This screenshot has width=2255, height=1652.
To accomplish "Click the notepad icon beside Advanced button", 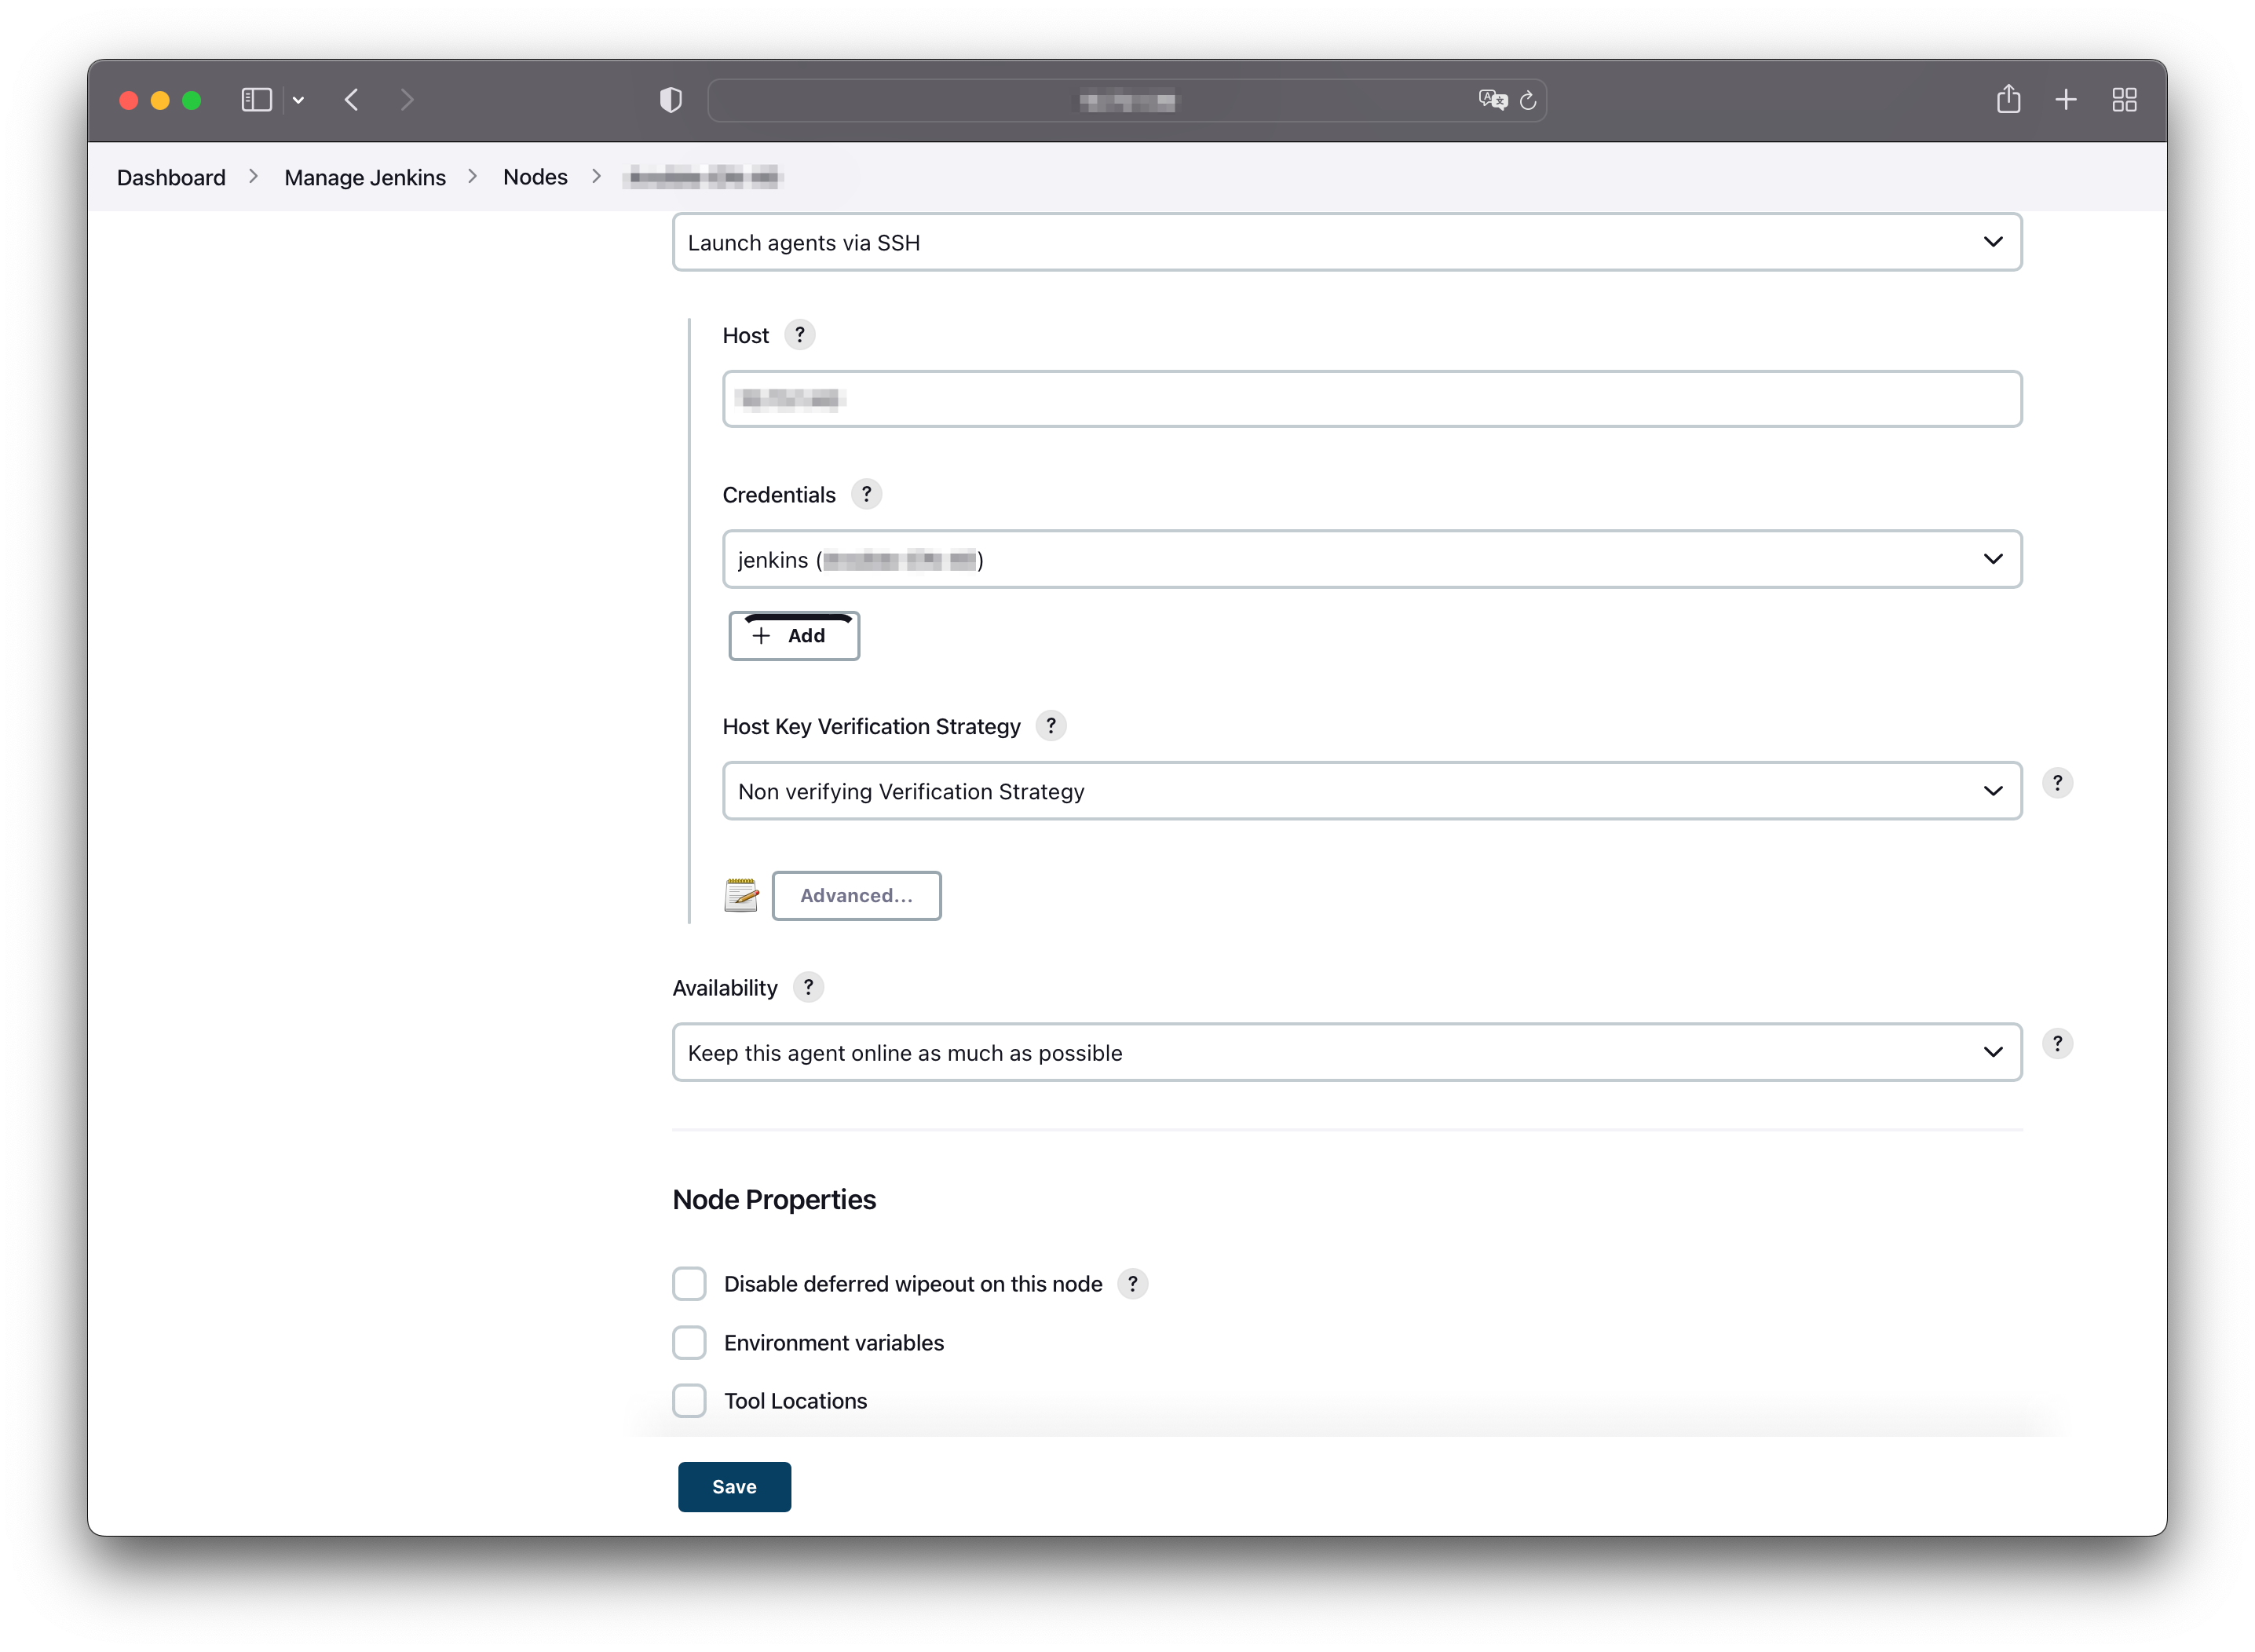I will [x=741, y=896].
